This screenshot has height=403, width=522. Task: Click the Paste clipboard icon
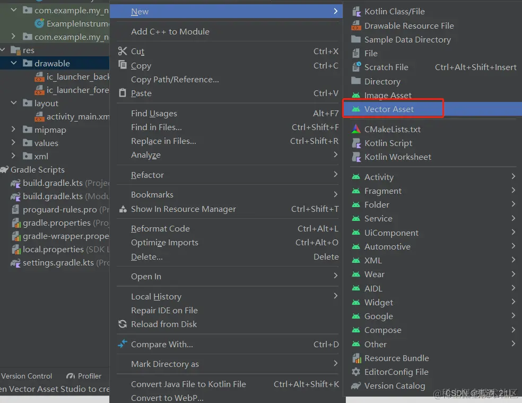pyautogui.click(x=123, y=93)
